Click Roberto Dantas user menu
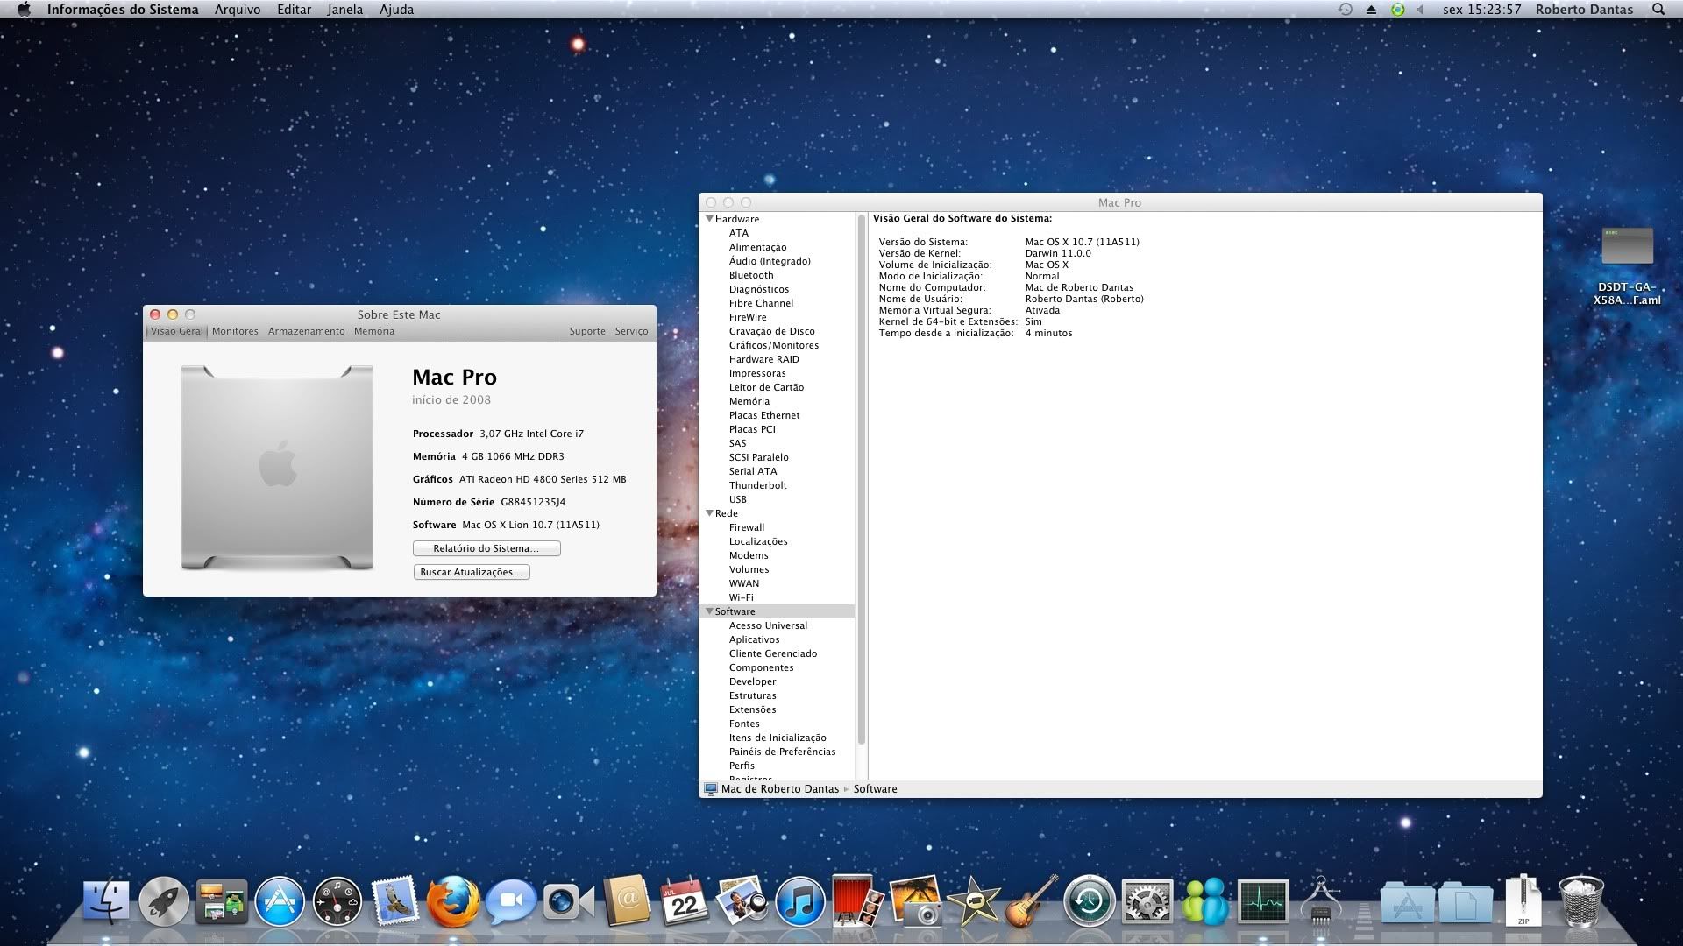This screenshot has height=946, width=1683. pos(1584,10)
